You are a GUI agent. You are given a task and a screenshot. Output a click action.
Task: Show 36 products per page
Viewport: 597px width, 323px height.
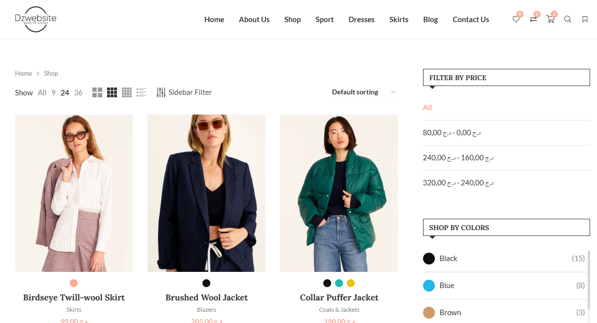click(x=78, y=93)
